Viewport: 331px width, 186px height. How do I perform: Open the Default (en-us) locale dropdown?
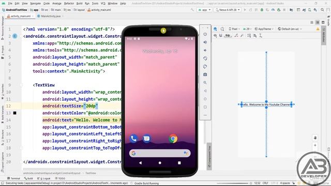tap(290, 29)
